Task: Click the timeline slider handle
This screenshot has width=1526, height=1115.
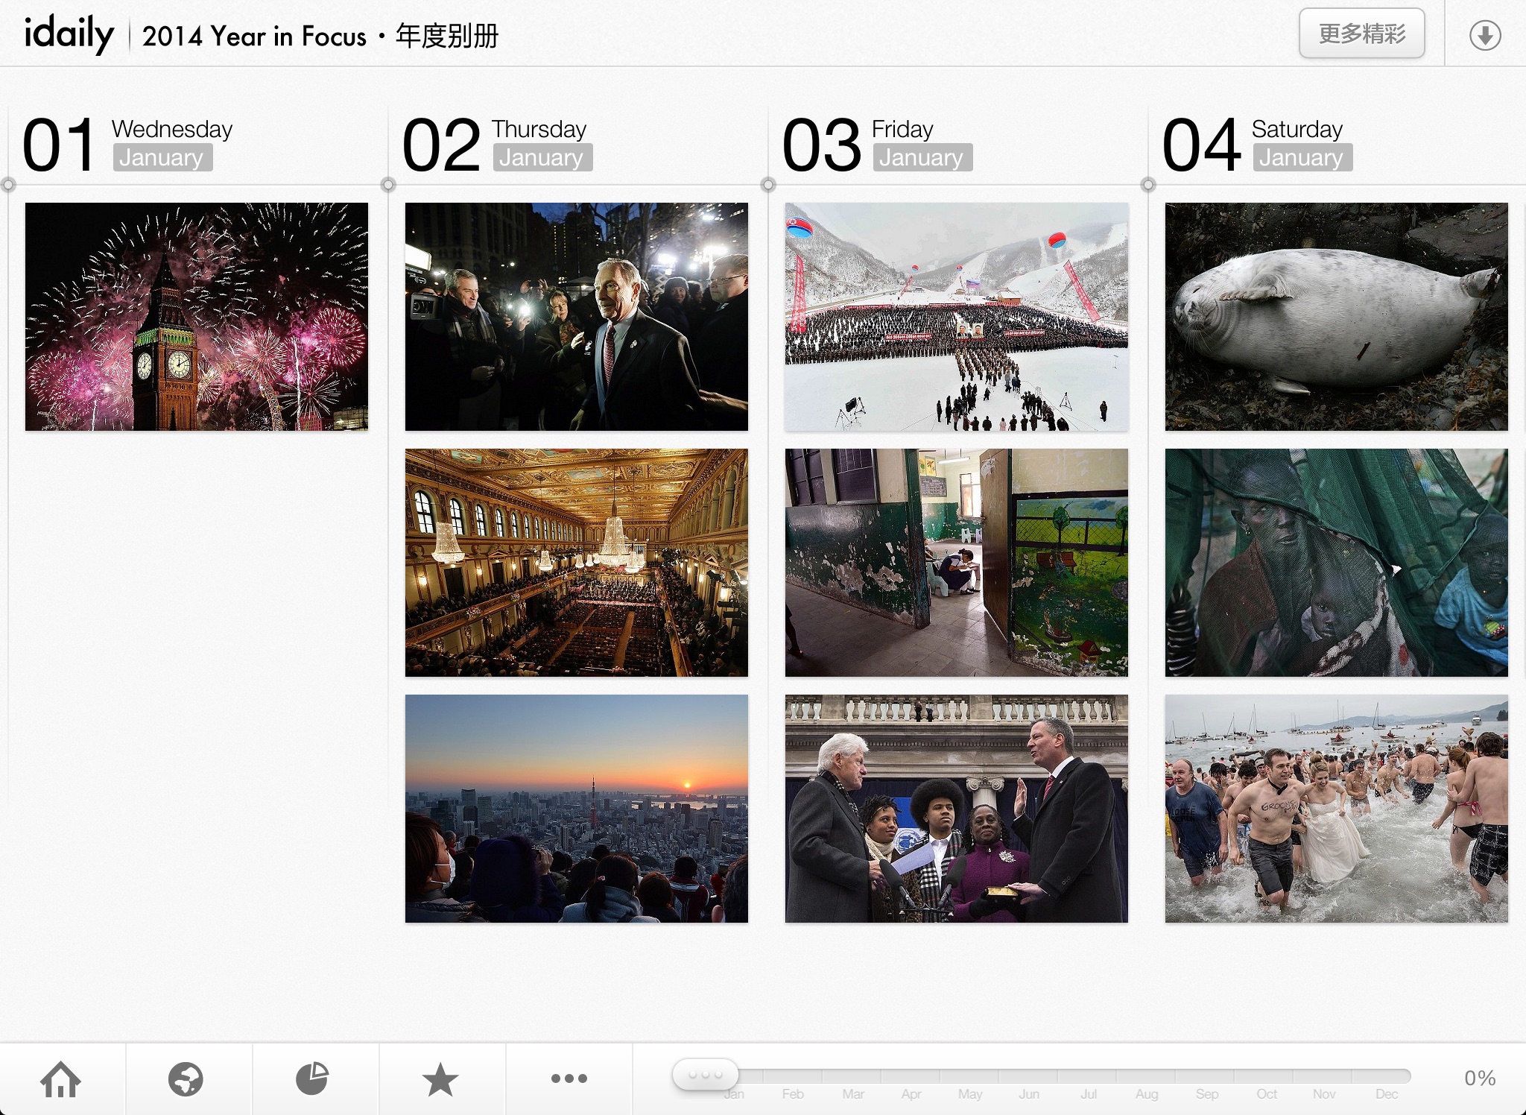Action: (x=705, y=1075)
